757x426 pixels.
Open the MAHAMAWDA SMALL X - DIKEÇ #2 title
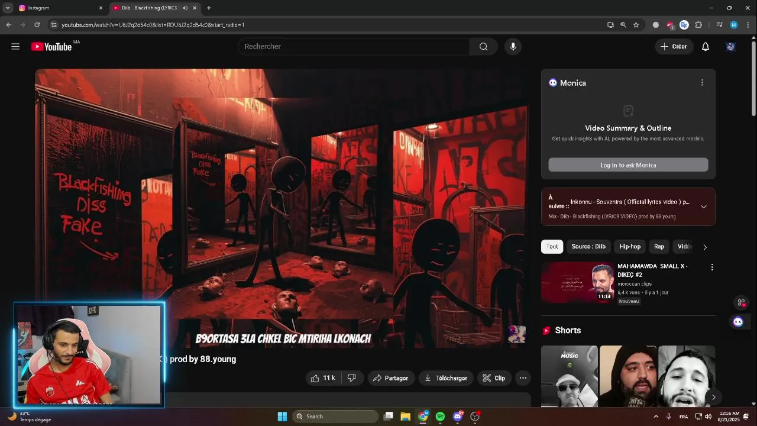[x=652, y=270]
